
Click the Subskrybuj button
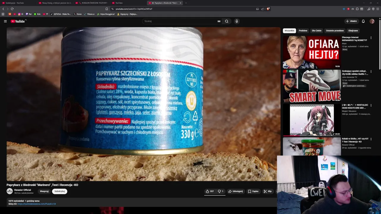click(x=60, y=191)
